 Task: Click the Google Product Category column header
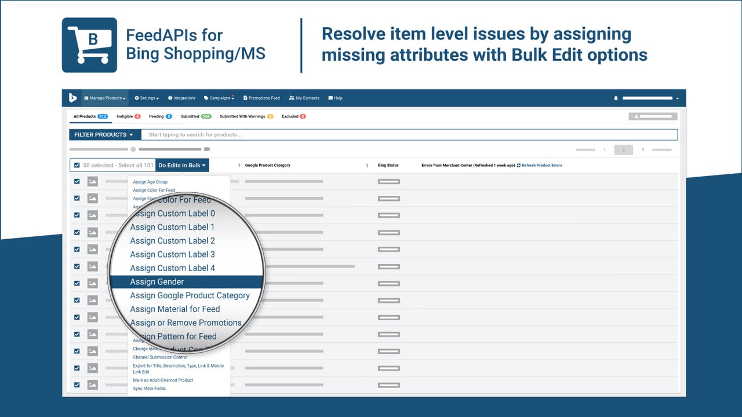(268, 166)
